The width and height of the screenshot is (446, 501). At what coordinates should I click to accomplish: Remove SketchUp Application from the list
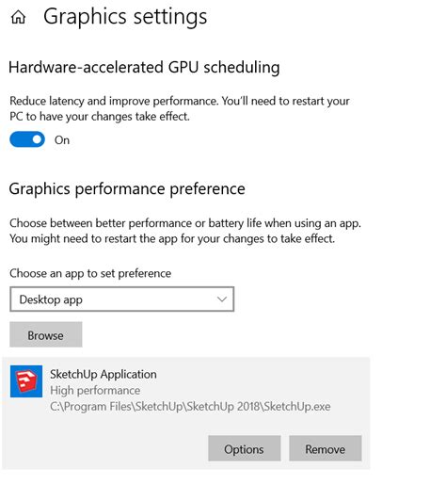click(x=326, y=448)
